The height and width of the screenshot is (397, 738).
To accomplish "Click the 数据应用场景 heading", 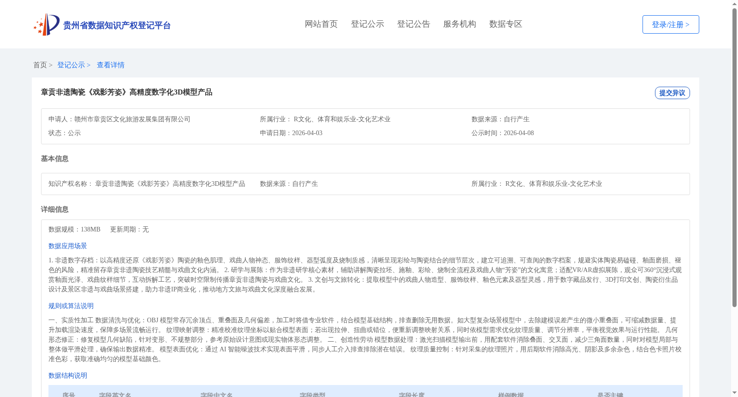I will pyautogui.click(x=68, y=246).
